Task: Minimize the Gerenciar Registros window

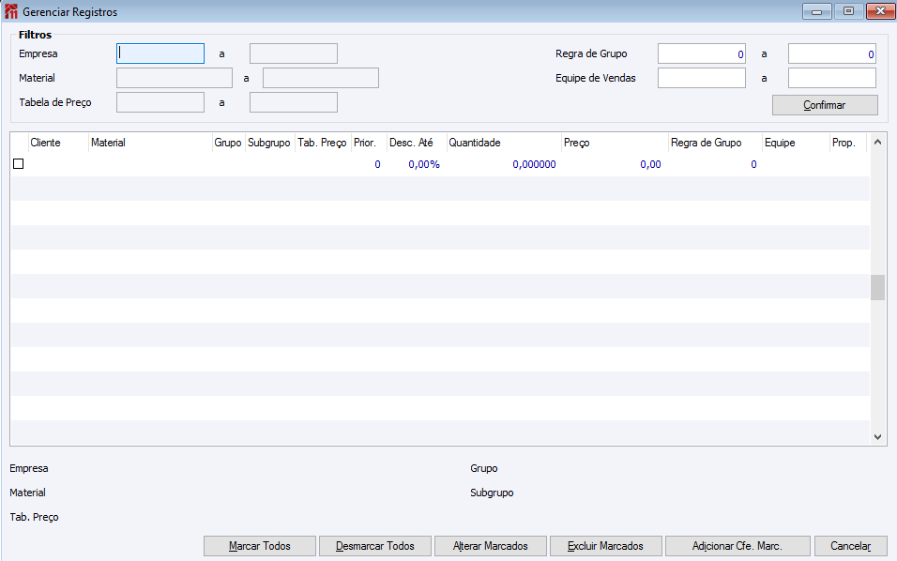Action: tap(817, 11)
